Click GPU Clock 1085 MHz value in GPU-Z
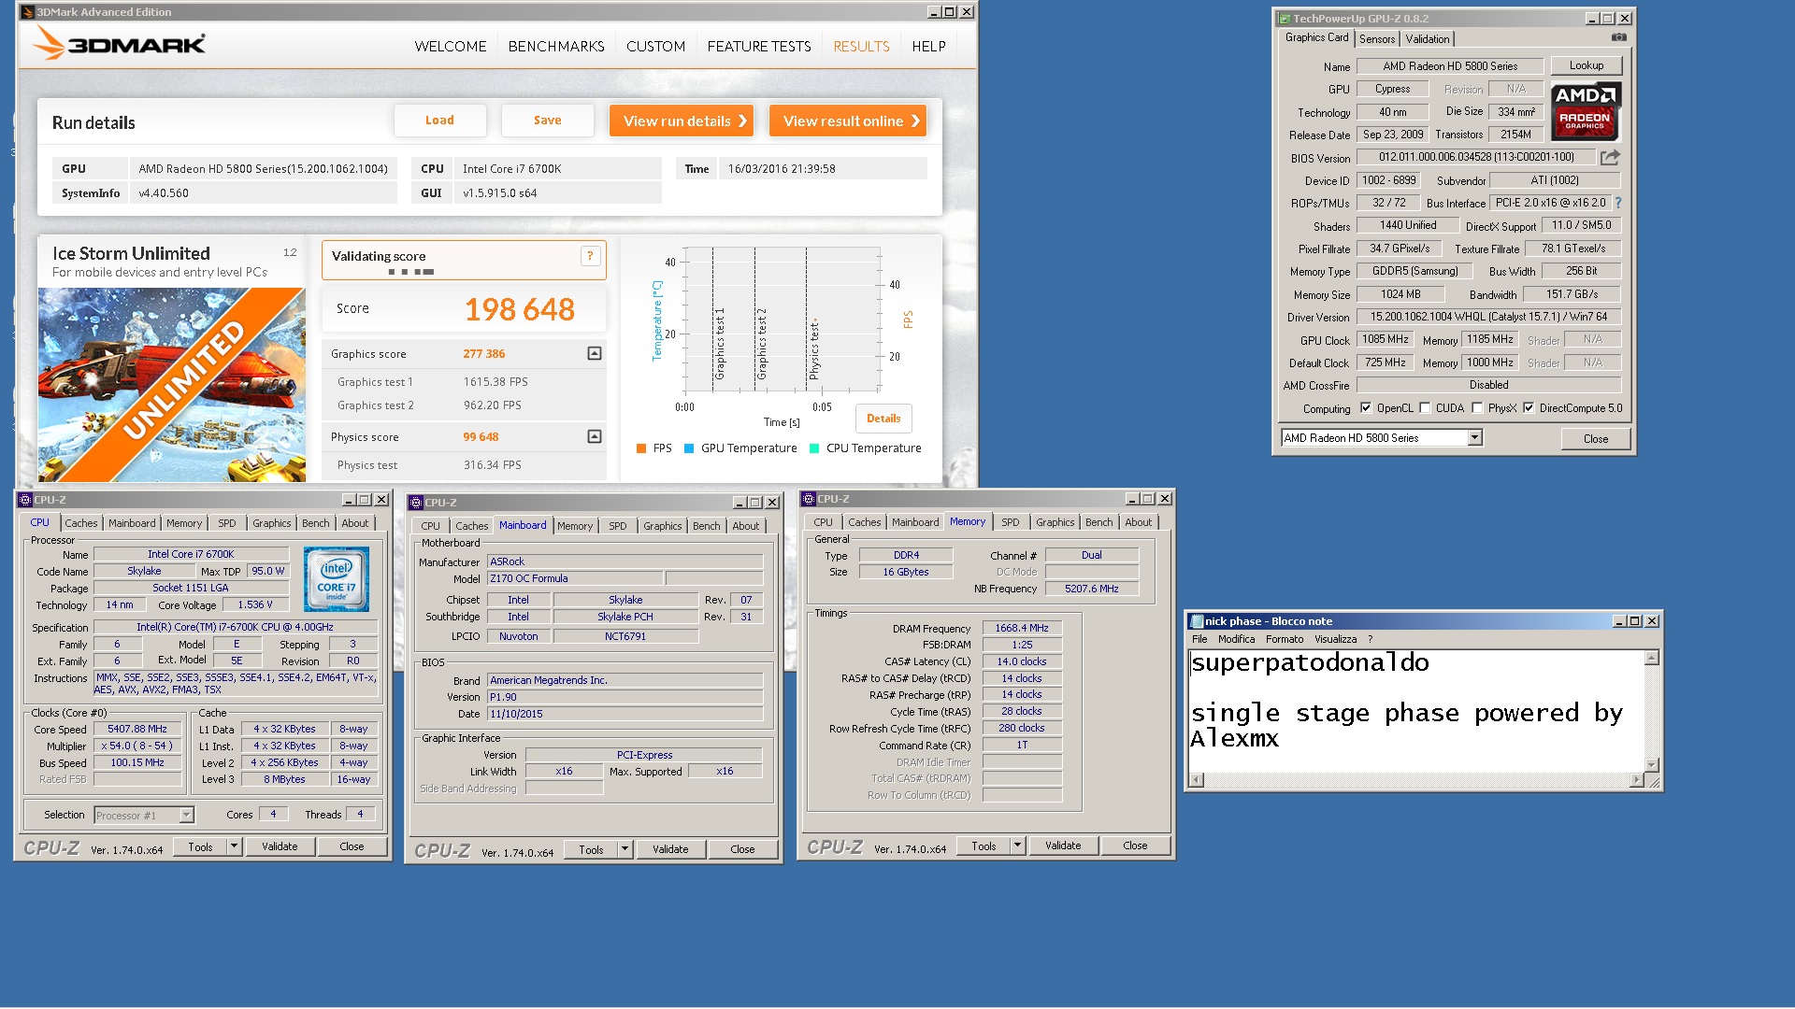The height and width of the screenshot is (1009, 1795). 1386,339
